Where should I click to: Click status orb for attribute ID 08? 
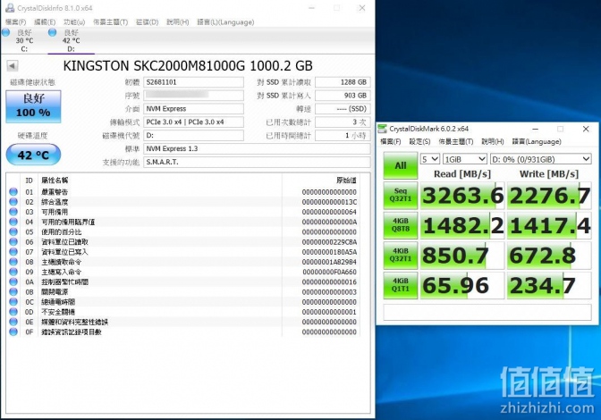click(13, 262)
